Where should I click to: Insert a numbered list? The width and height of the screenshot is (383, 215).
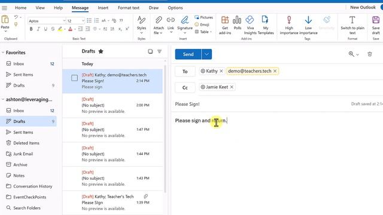(96, 21)
